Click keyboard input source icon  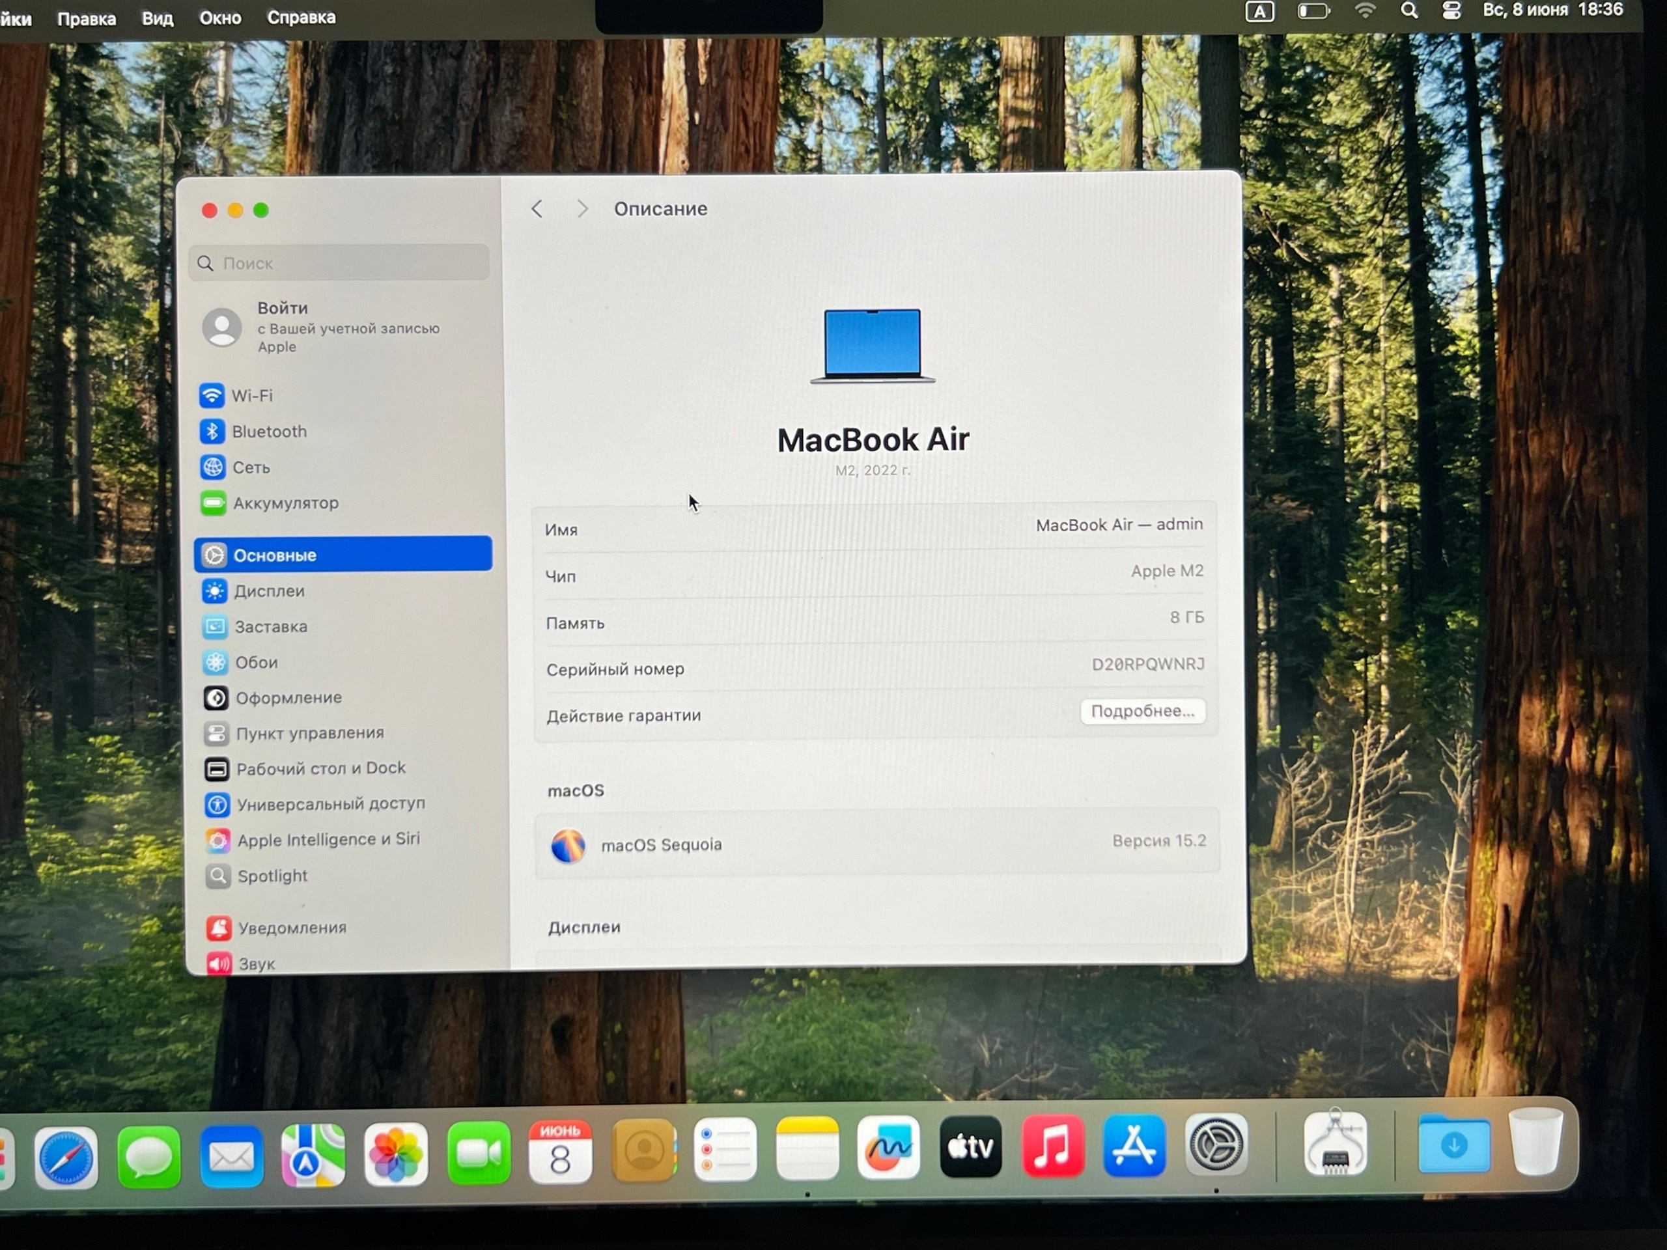(x=1260, y=11)
